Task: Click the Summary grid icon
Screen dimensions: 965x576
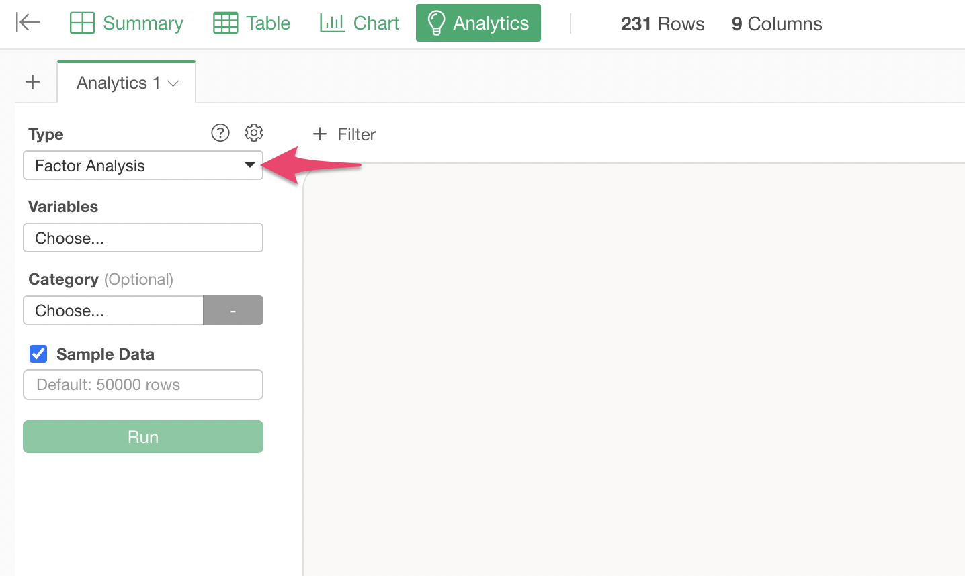Action: point(82,23)
